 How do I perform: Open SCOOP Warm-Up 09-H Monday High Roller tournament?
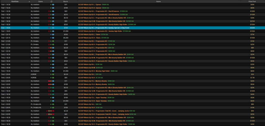coord(98,71)
